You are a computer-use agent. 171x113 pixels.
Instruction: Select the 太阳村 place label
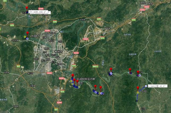click(35, 36)
